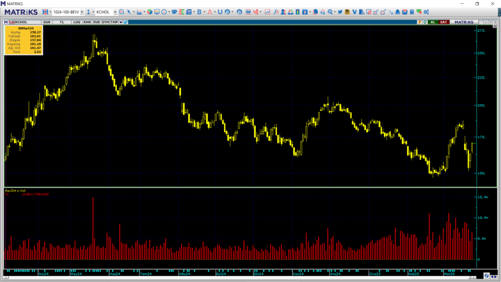The width and height of the screenshot is (501, 282).
Task: Open the calculator tool icon
Action: coord(412,12)
